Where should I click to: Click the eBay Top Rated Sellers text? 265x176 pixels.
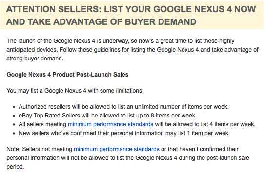pos(49,116)
